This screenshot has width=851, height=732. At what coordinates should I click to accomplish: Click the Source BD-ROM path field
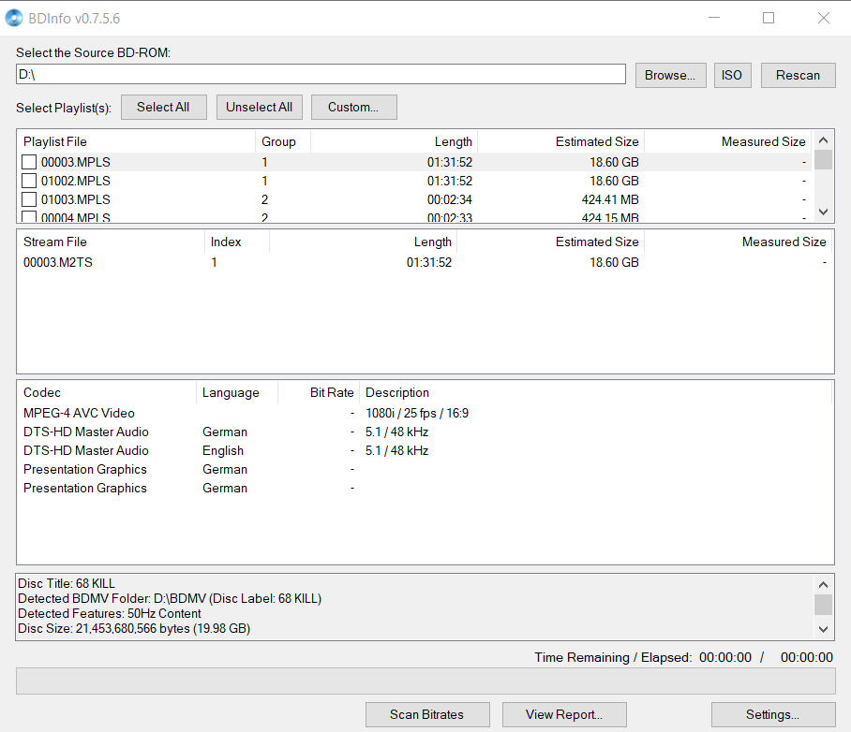[x=321, y=74]
